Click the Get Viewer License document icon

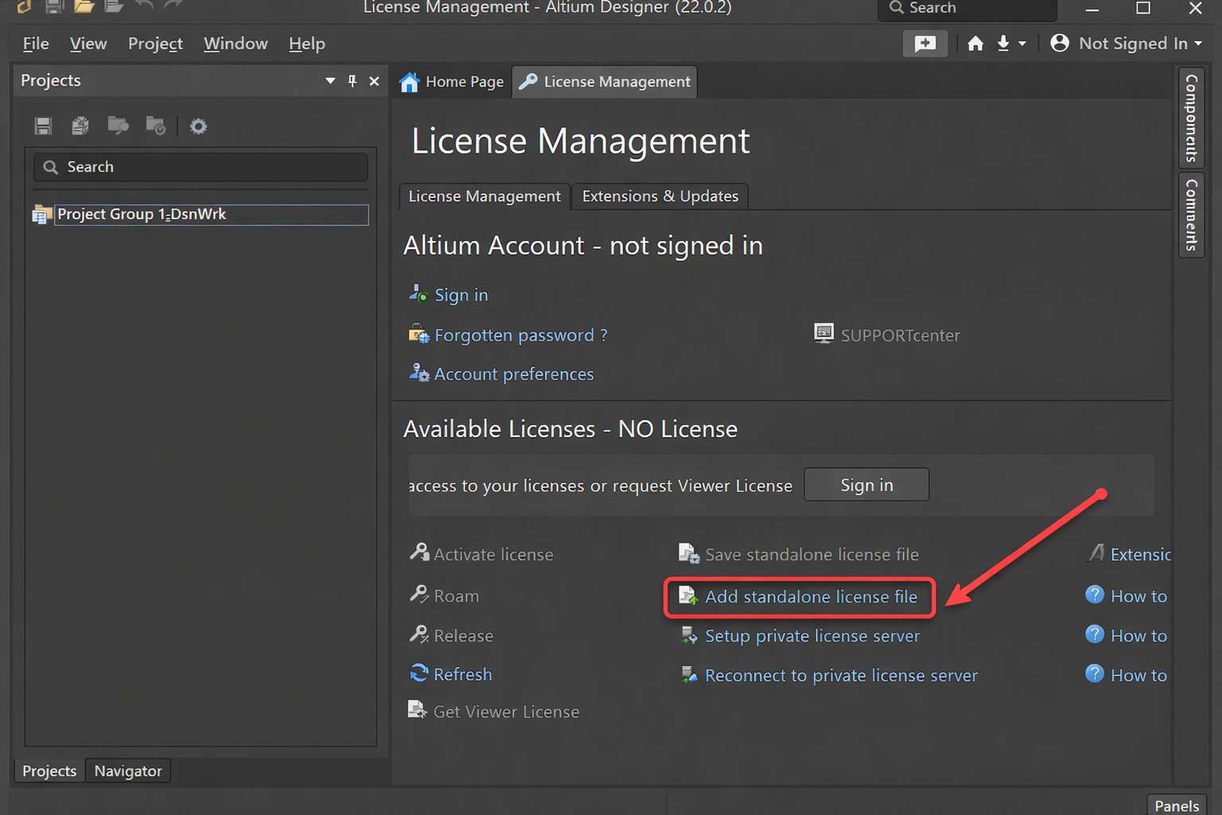418,709
